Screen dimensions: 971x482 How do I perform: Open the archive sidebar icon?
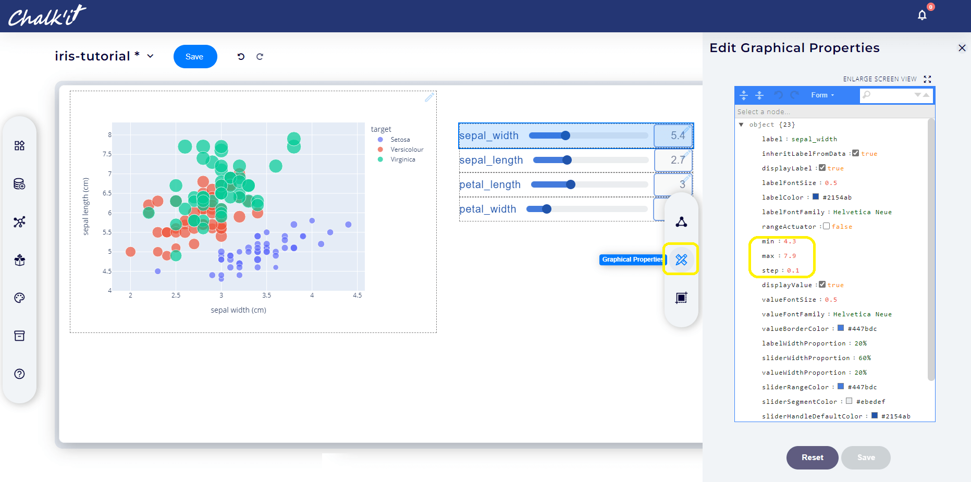19,336
